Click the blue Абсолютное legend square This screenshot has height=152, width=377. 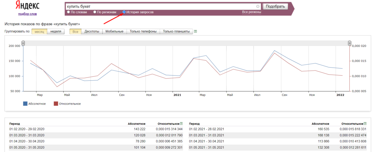click(x=25, y=104)
